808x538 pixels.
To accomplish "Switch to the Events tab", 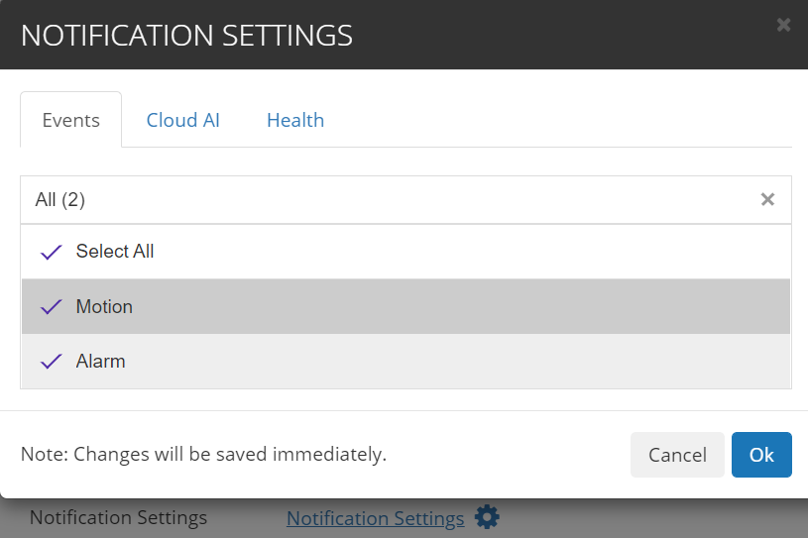I will 70,121.
